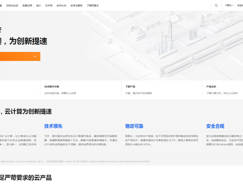Click the arrow on the orange button

35,56
